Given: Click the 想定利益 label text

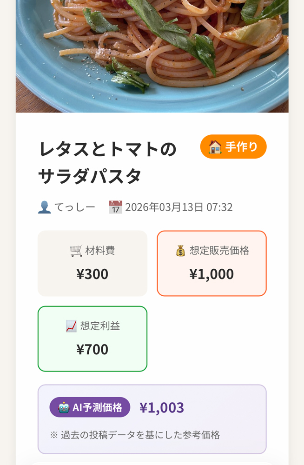Looking at the screenshot, I should pyautogui.click(x=100, y=326).
